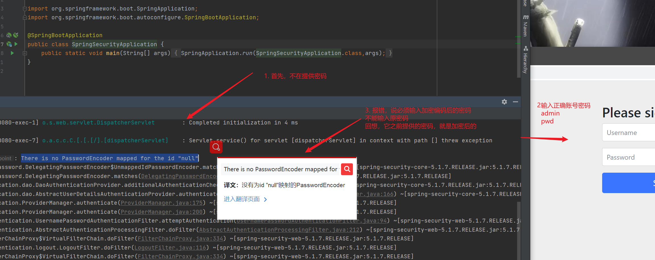This screenshot has height=260, width=655.
Task: Click the red magnifier icon in the translation popup
Action: [x=346, y=169]
